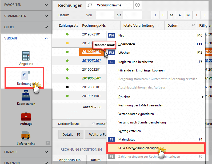
Task: Click letzte Verarbeitung column header
Action: click(142, 25)
